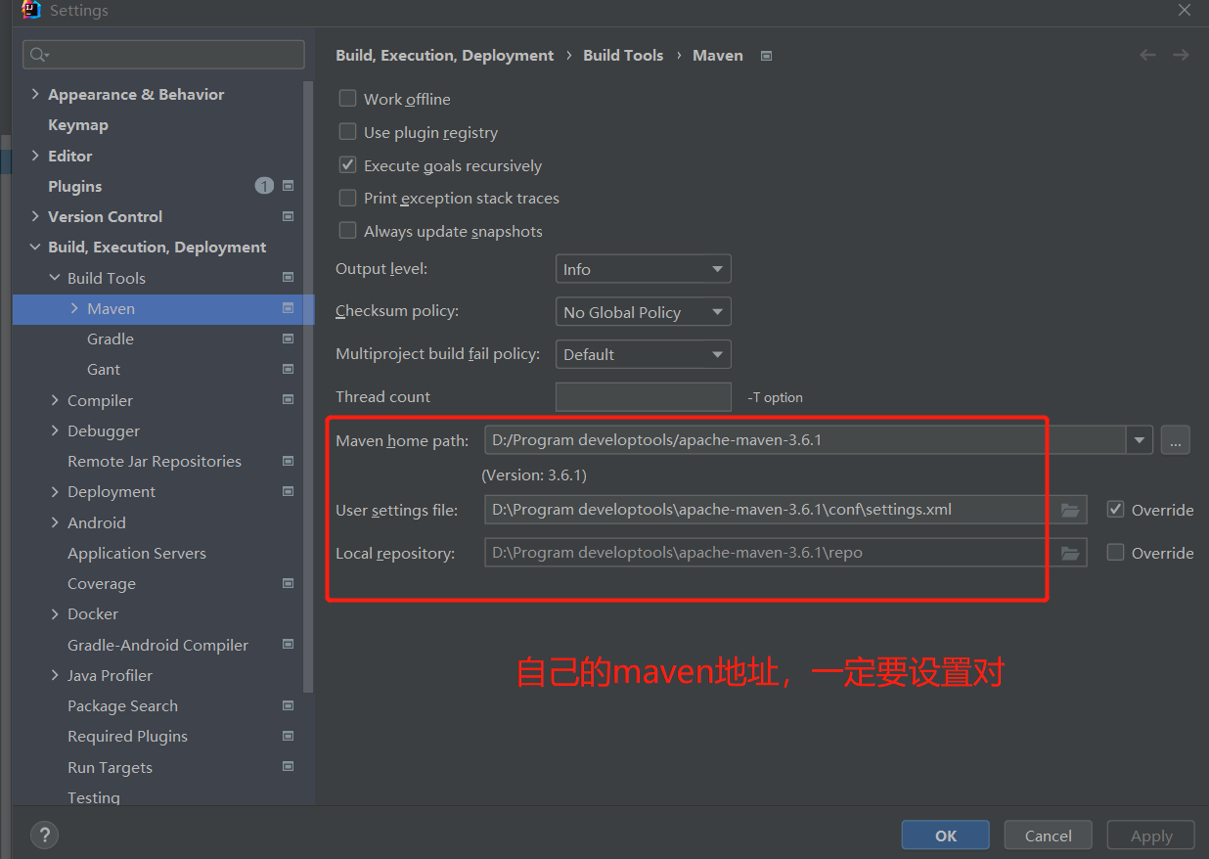Click Build, Execution, Deployment breadcrumb

point(445,56)
